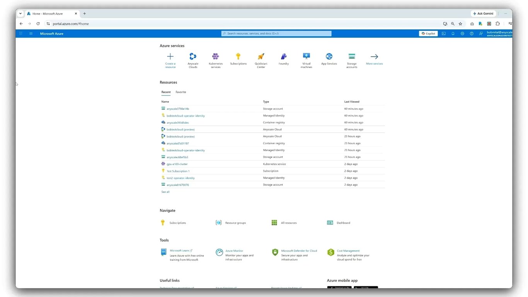Open portal Settings gear
The image size is (528, 297).
462,34
